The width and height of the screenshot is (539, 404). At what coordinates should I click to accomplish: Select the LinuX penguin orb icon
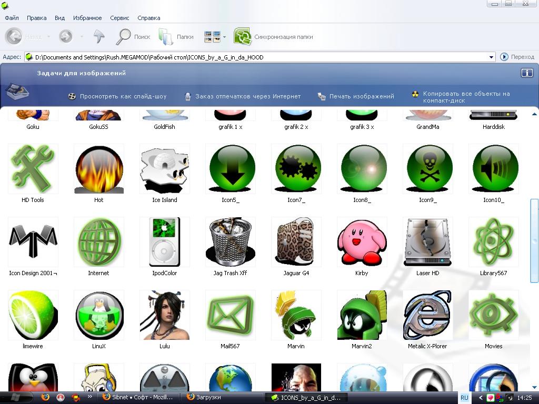click(99, 315)
